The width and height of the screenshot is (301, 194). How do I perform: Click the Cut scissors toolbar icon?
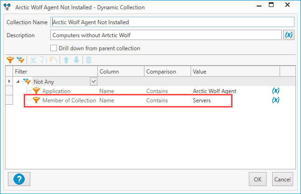pyautogui.click(x=33, y=60)
